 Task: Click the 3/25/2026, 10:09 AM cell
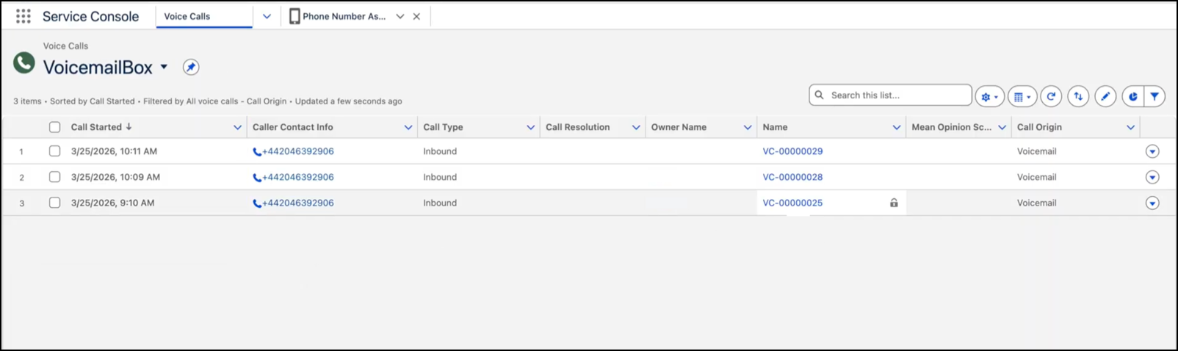115,177
